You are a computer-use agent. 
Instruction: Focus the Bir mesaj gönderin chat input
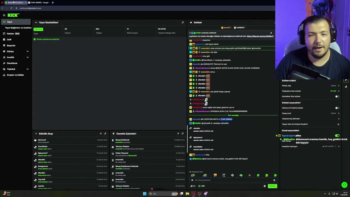233,180
